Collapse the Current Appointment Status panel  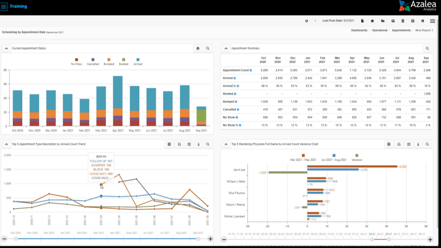pos(6,49)
